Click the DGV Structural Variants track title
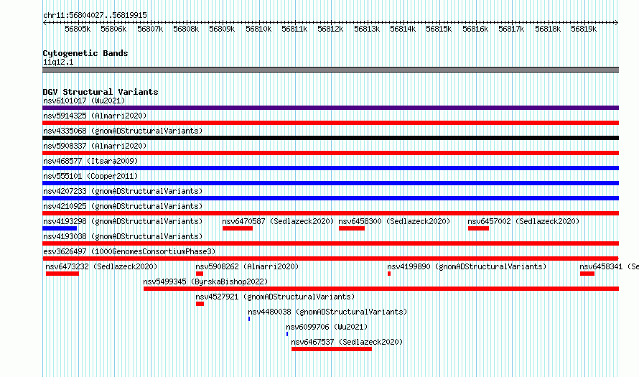The width and height of the screenshot is (639, 377). pyautogui.click(x=101, y=92)
